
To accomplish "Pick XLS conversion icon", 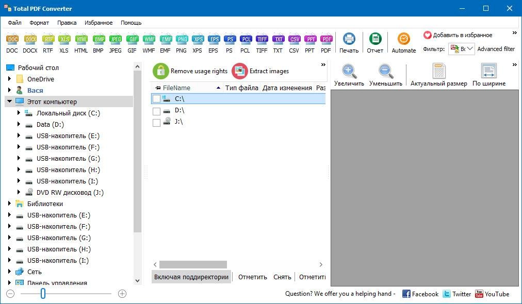I will 64,43.
